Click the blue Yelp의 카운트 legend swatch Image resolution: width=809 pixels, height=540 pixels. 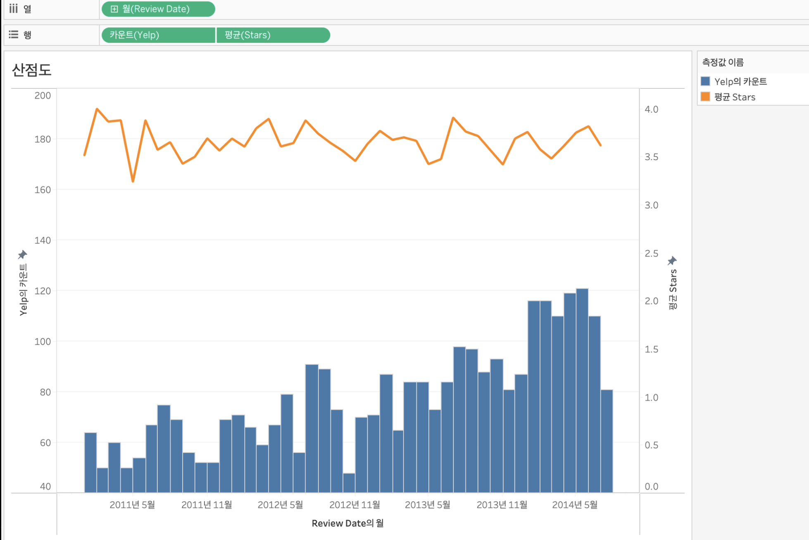(706, 81)
